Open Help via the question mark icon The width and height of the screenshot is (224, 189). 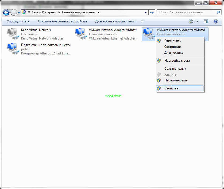pyautogui.click(x=216, y=21)
